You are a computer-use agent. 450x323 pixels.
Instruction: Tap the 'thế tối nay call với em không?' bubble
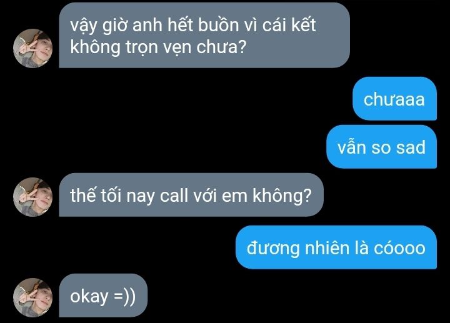pyautogui.click(x=191, y=195)
